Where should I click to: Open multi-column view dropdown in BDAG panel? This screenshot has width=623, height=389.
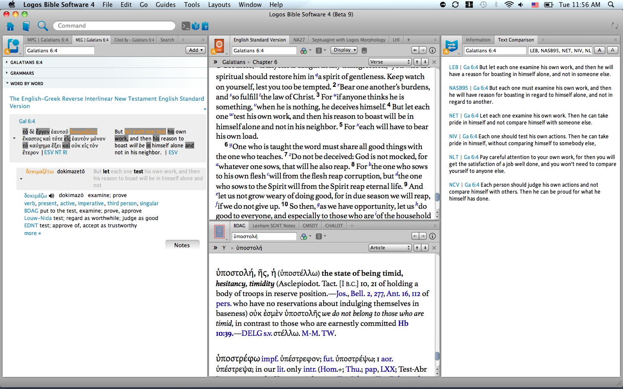321,236
